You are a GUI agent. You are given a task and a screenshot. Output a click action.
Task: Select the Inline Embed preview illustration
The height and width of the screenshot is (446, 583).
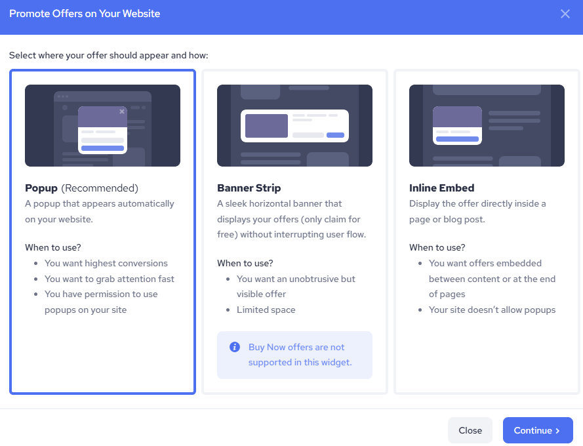[x=487, y=125]
